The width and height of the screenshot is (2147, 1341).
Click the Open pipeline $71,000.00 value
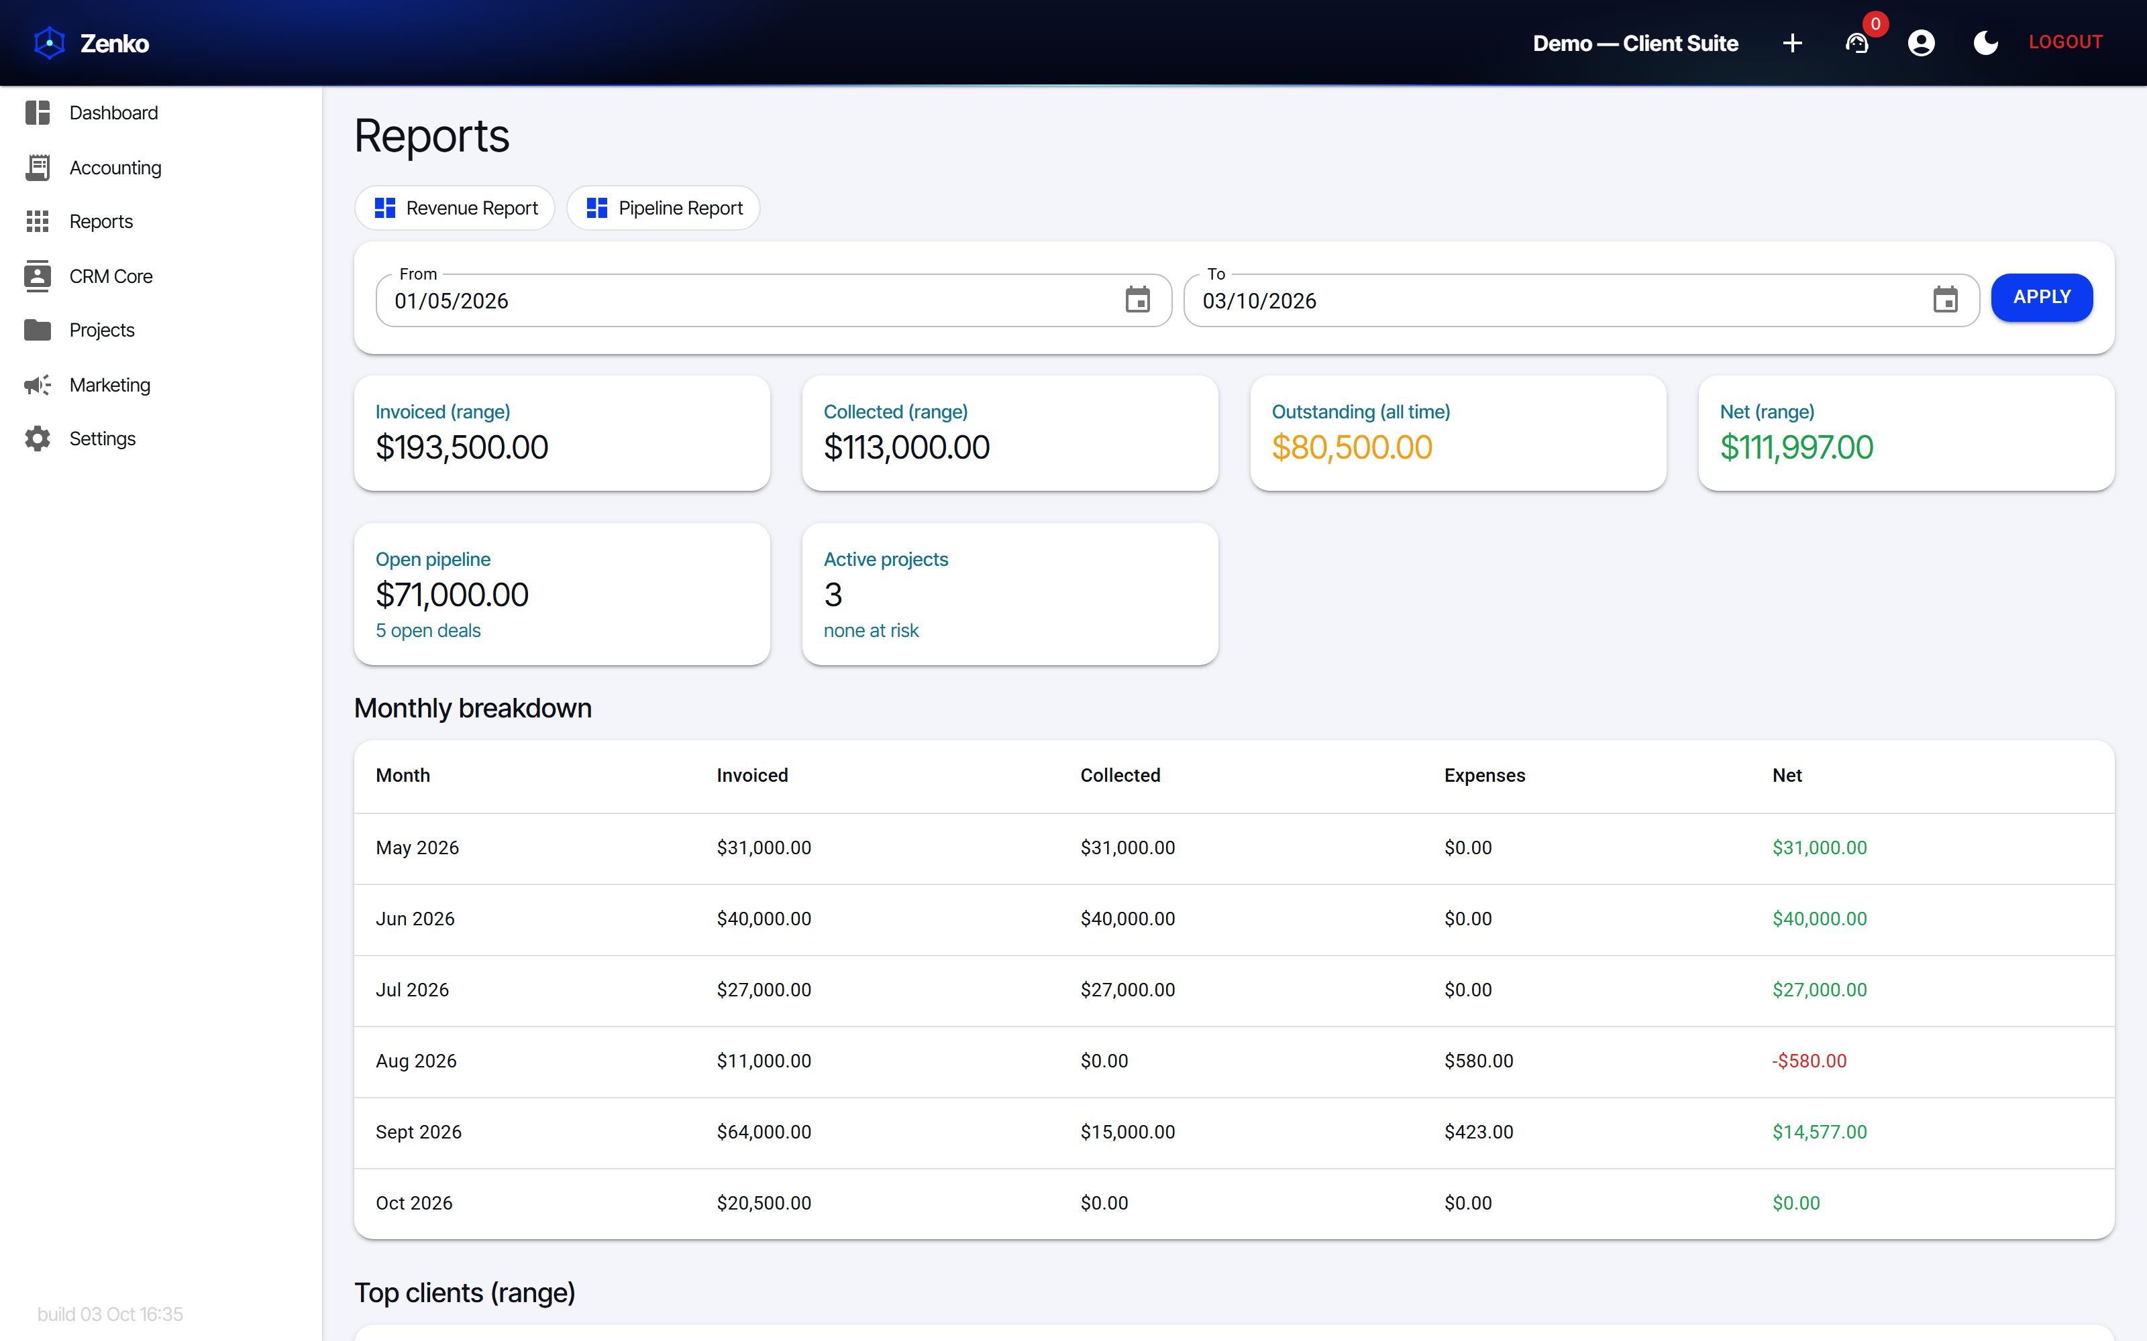[x=452, y=595]
